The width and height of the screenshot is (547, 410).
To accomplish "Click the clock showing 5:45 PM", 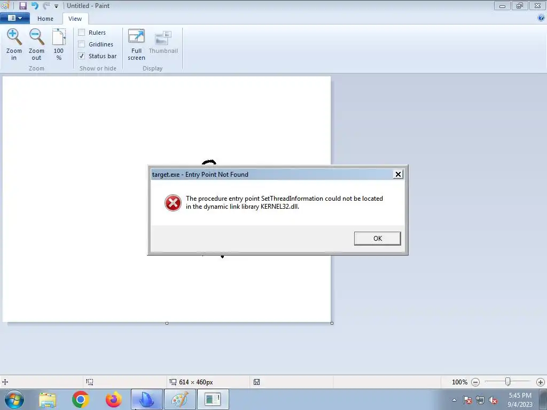I will 520,396.
